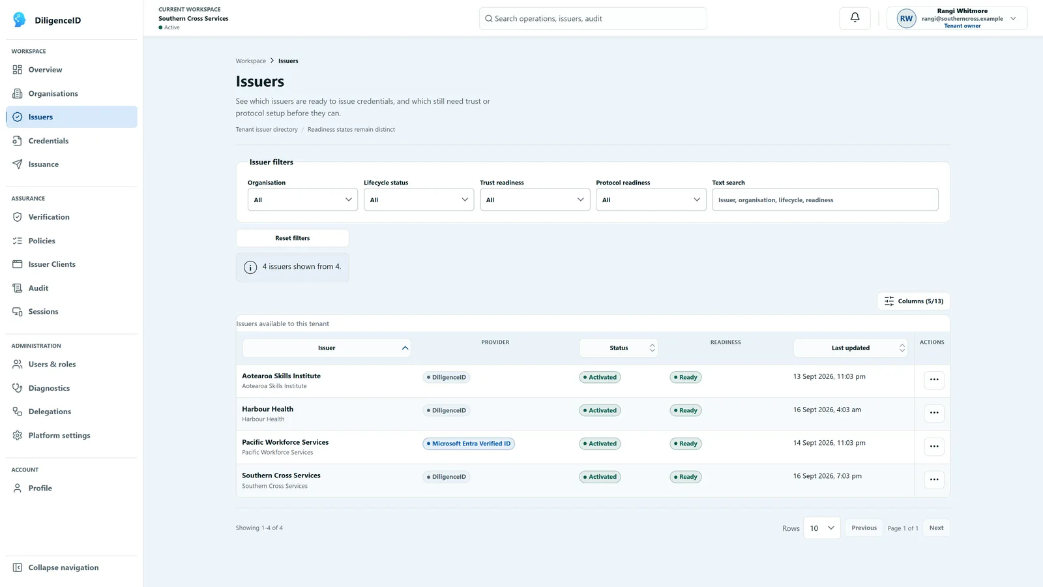
Task: Open Verification in the sidebar
Action: point(72,217)
